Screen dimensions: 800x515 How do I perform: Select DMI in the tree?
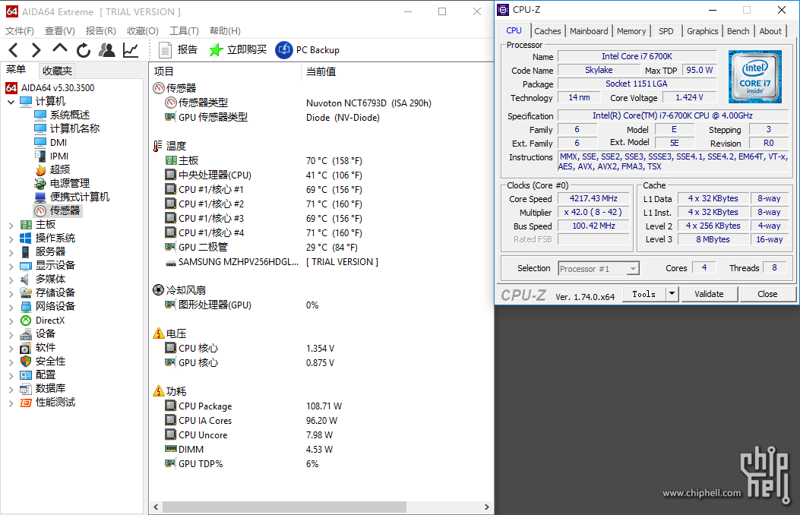[x=50, y=142]
